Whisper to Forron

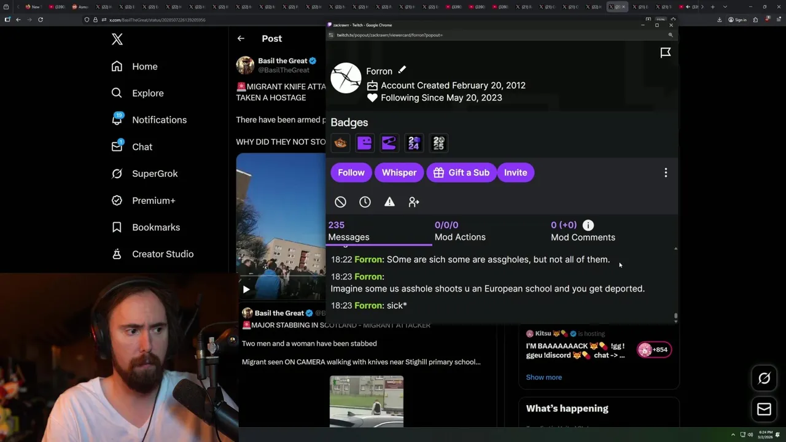pyautogui.click(x=399, y=173)
